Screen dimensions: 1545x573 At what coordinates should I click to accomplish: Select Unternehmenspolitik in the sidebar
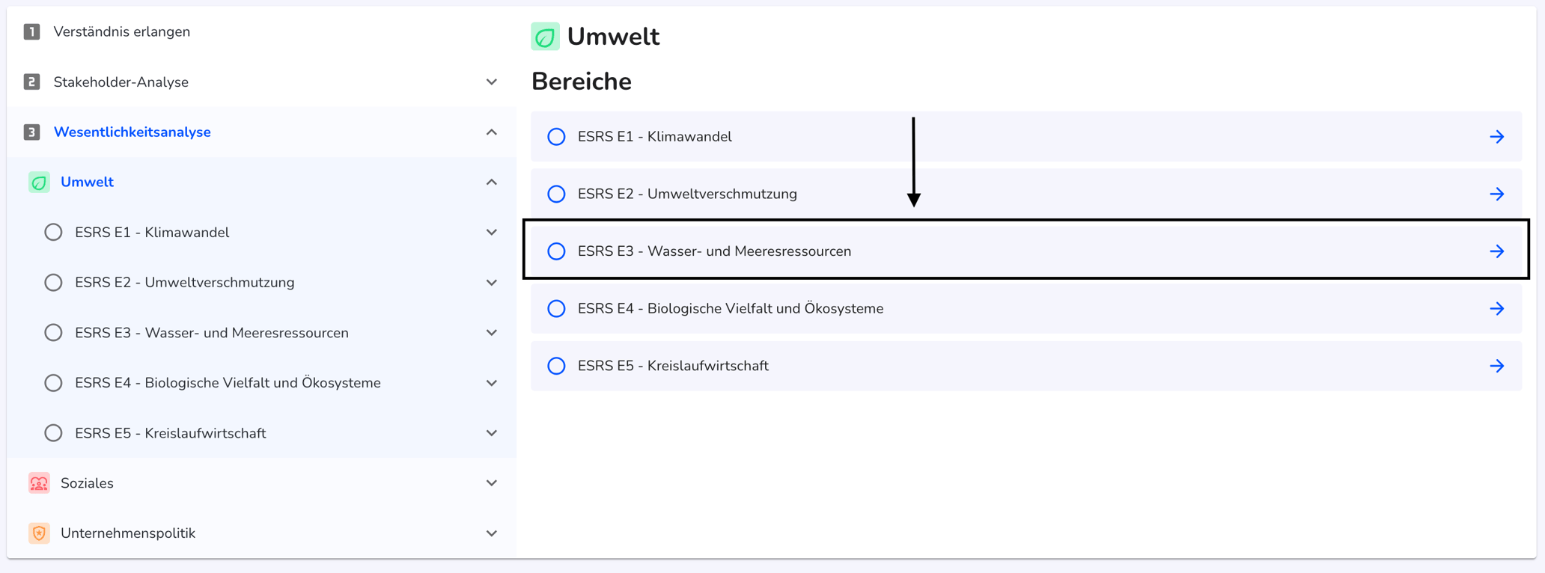[x=128, y=533]
